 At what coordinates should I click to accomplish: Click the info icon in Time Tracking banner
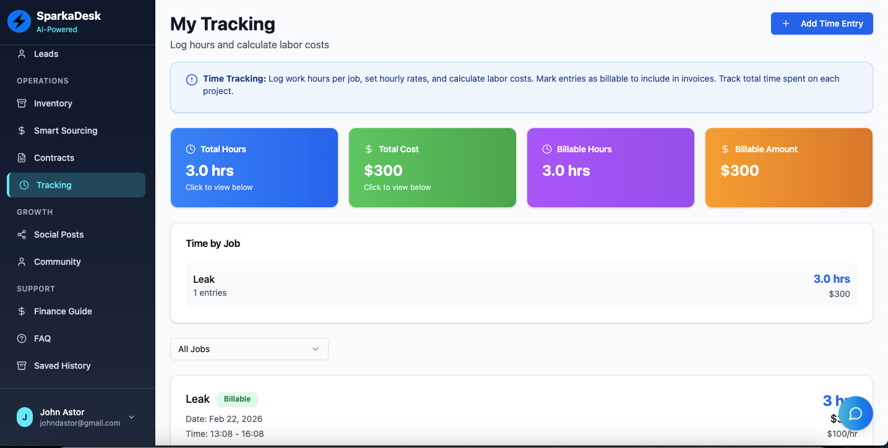pos(192,79)
